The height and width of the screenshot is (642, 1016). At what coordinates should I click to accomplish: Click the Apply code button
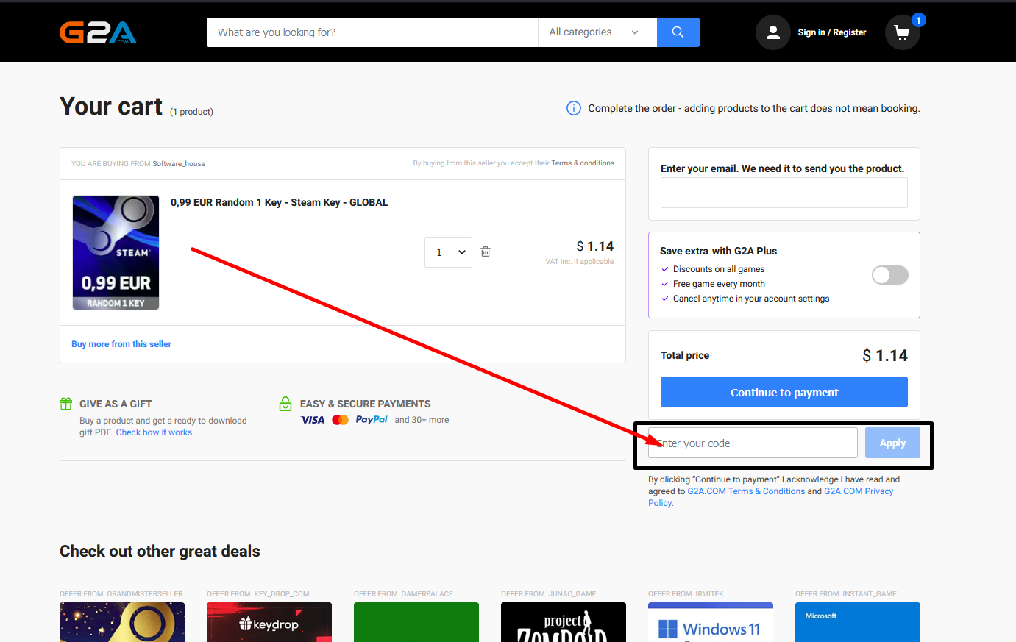(x=892, y=443)
